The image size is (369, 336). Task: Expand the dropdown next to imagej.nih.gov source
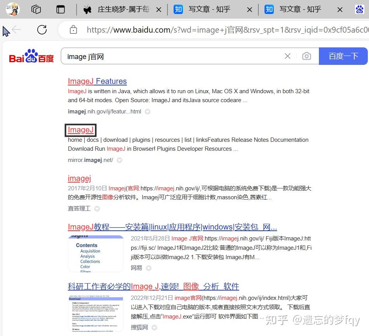(x=147, y=111)
